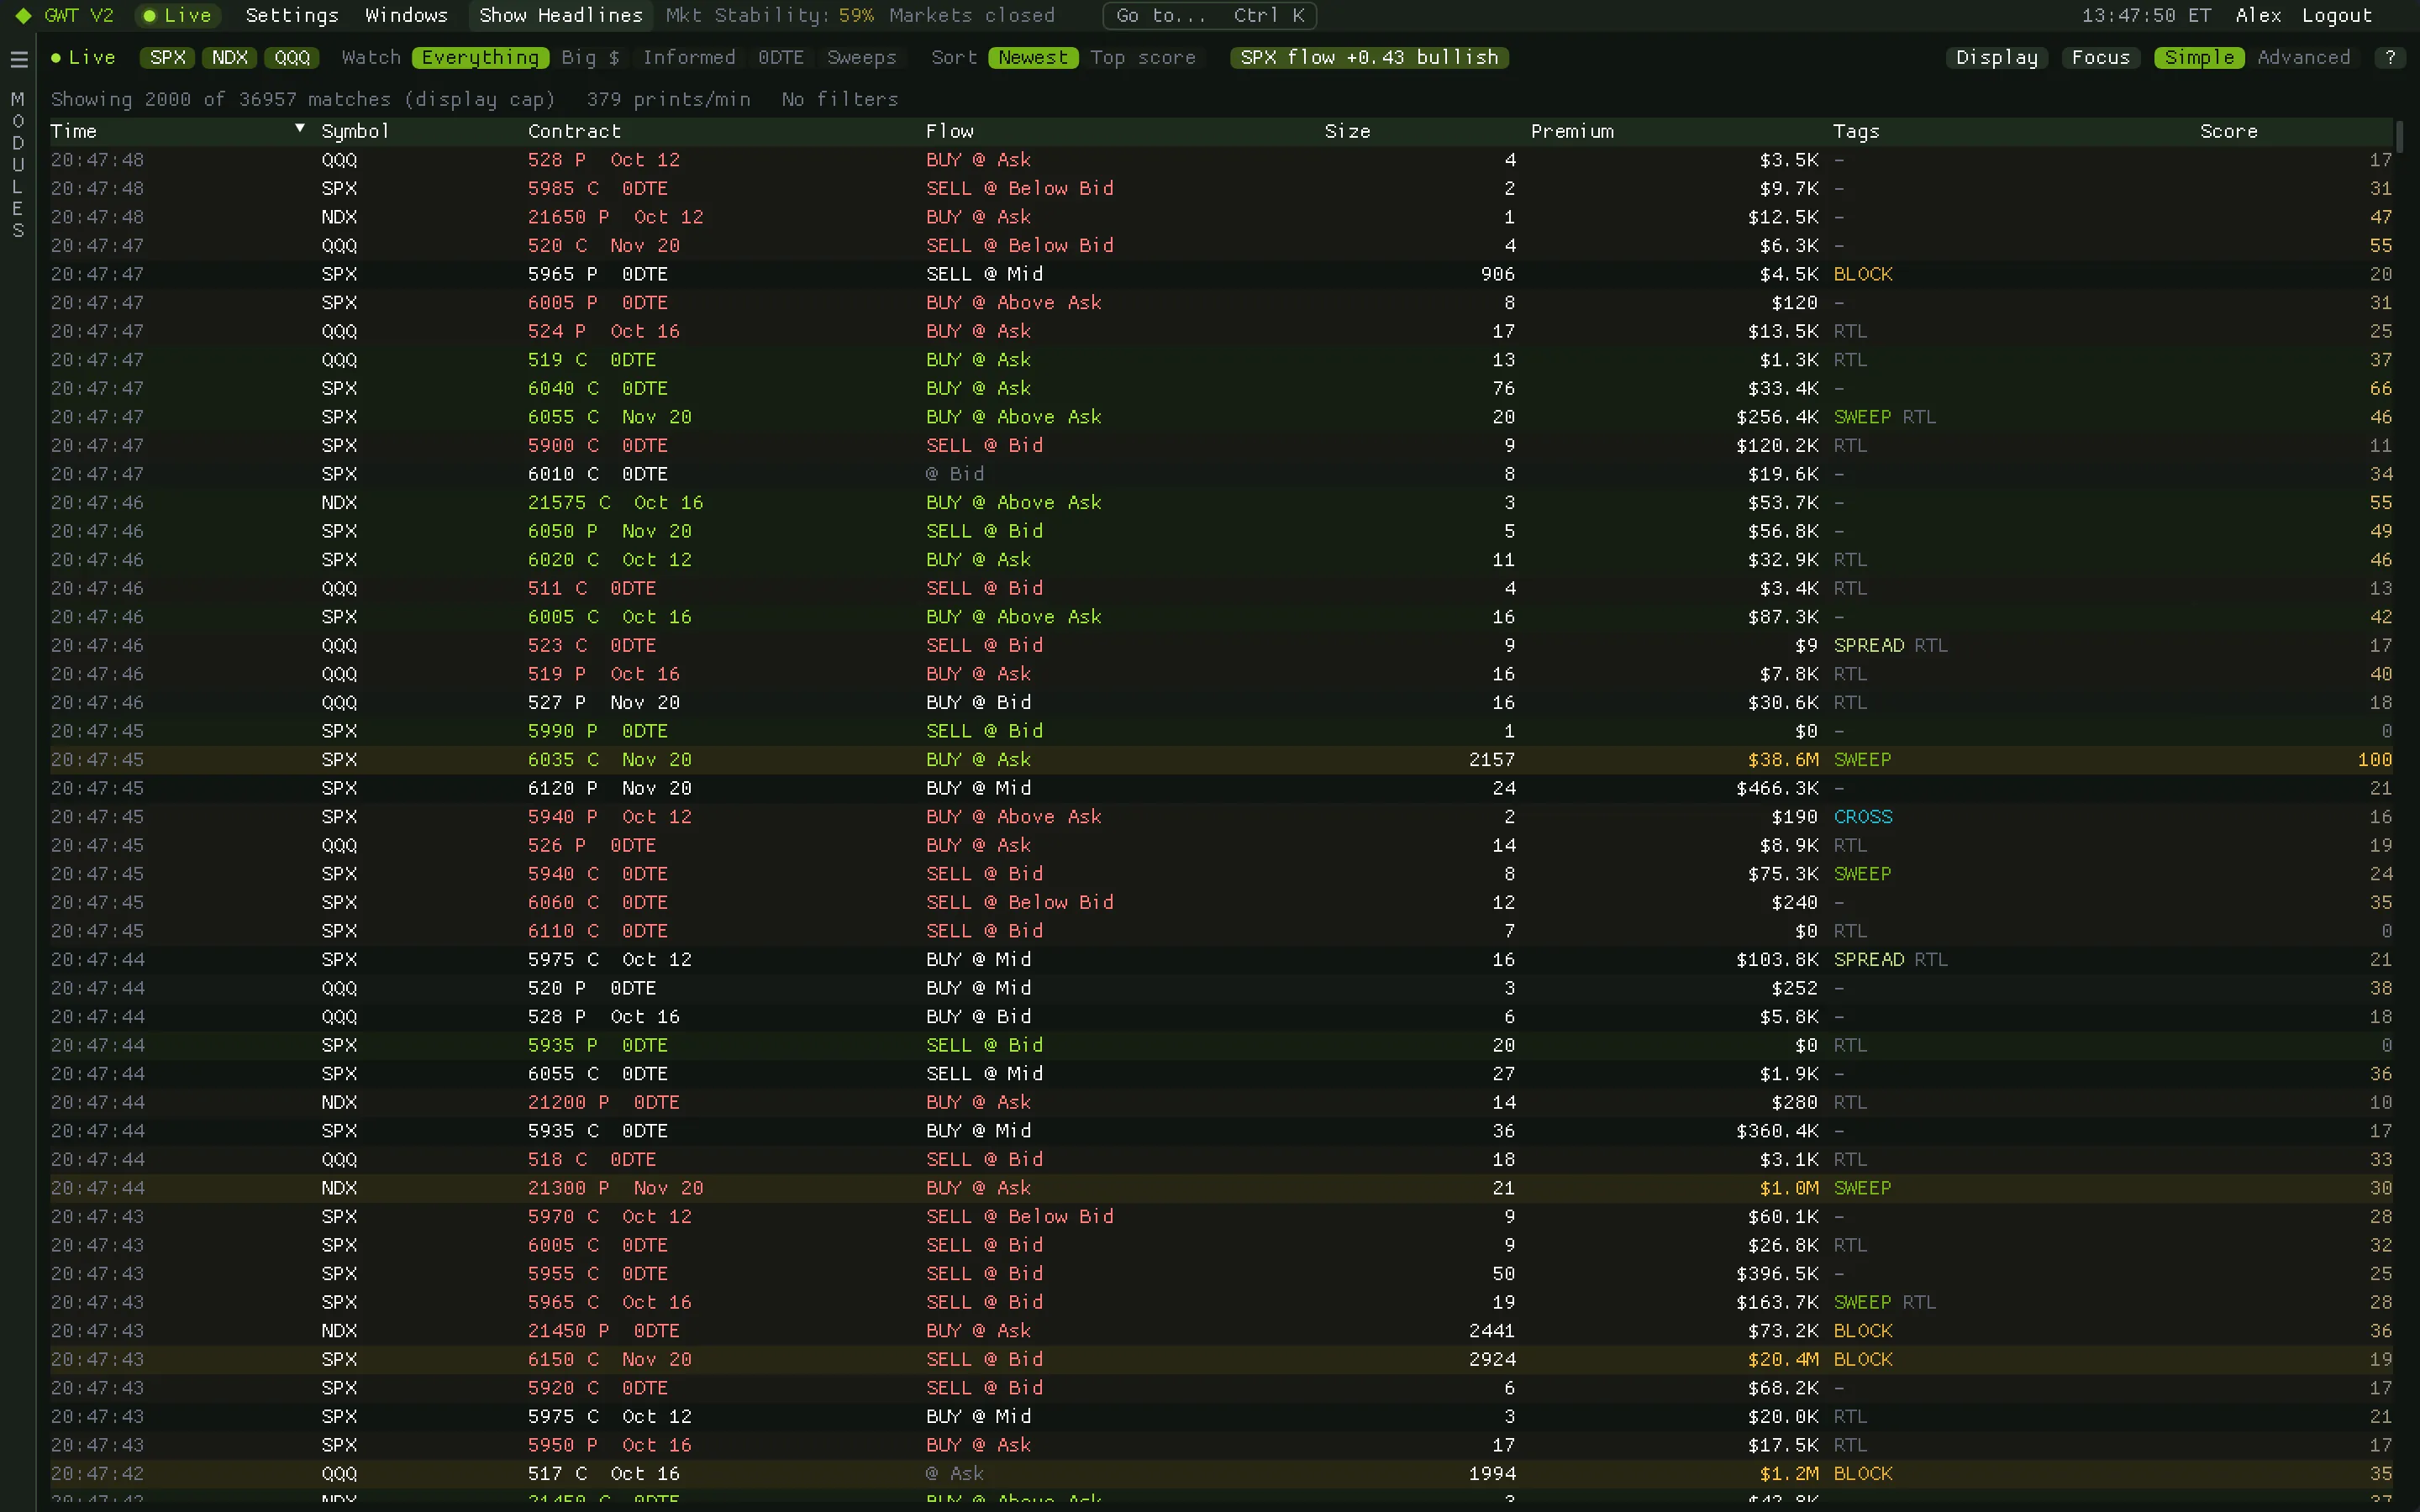
Task: Open the Windows menu
Action: (x=406, y=15)
